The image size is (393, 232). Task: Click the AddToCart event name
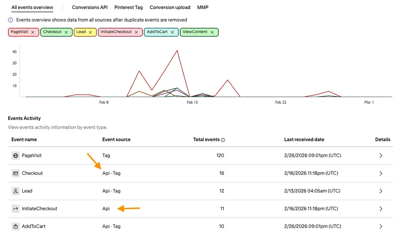point(34,227)
